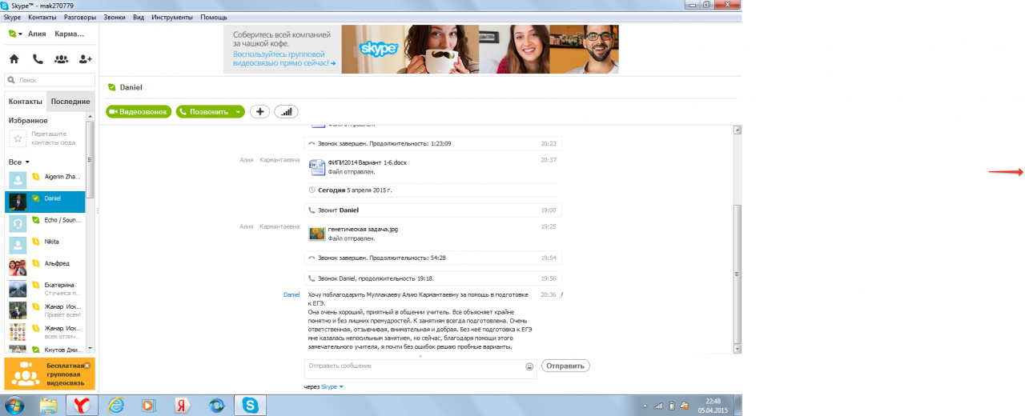This screenshot has width=1025, height=416.
Task: Click 'Звонок завершен' 1:23:09 entry
Action: (432, 144)
